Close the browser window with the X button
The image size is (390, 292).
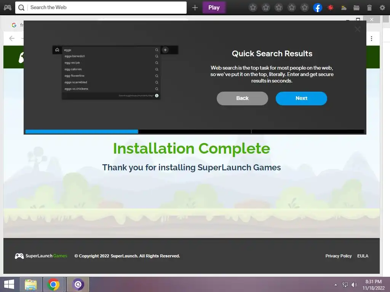371,19
